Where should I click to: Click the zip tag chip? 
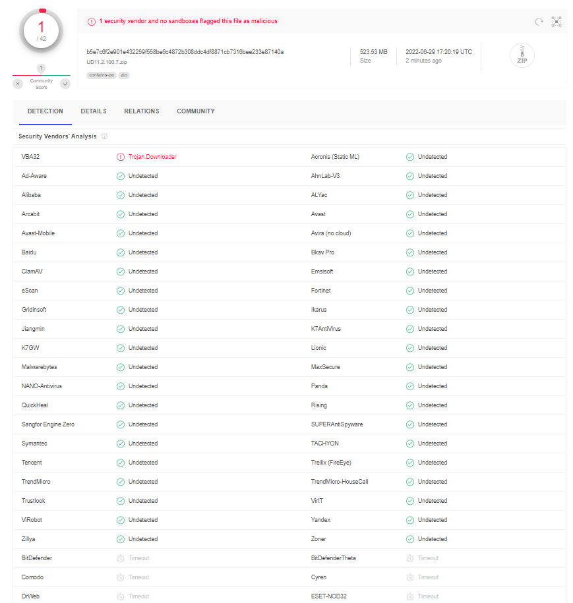(124, 75)
